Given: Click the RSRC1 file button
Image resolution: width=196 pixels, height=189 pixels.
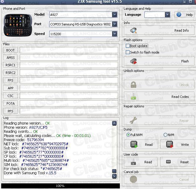Looking at the screenshot, I should point(11,65).
